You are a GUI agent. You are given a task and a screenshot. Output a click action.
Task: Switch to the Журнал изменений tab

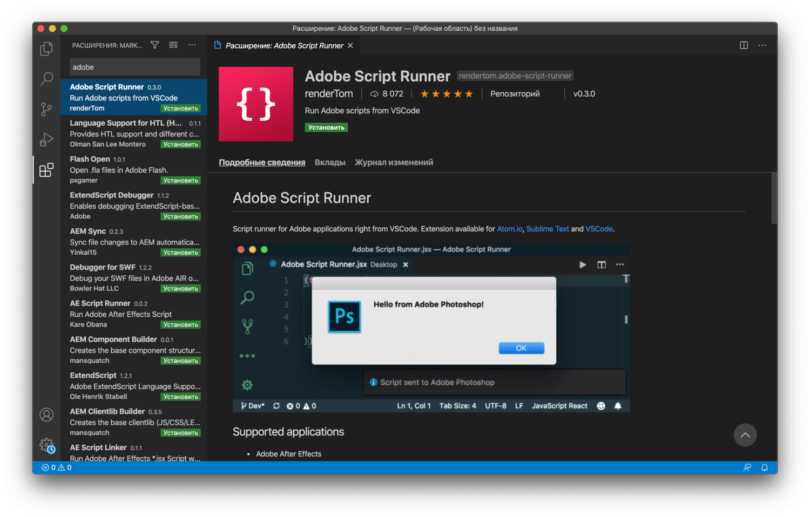tap(394, 162)
